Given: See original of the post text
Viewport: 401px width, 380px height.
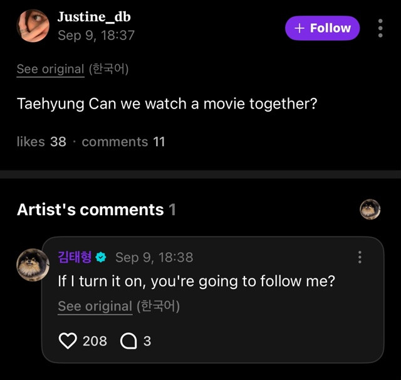Looking at the screenshot, I should coord(50,69).
